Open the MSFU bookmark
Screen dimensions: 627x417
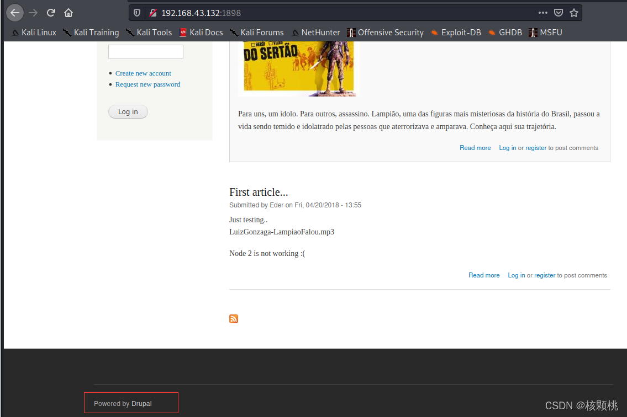click(546, 33)
